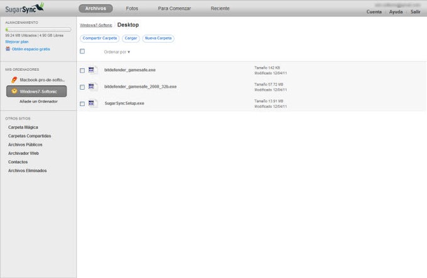Open the Ordenar por sort dropdown
This screenshot has width=427, height=278.
click(x=117, y=51)
